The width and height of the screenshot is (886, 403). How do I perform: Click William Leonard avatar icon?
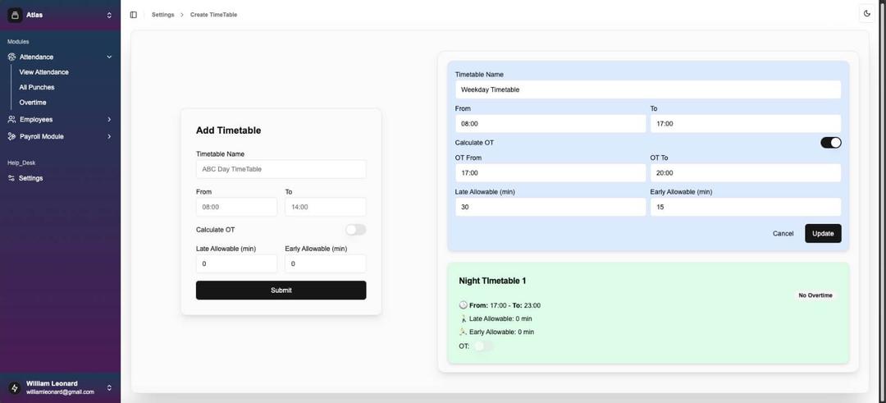pos(15,387)
